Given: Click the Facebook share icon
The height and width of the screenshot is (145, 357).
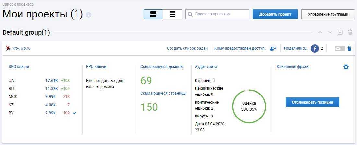Looking at the screenshot, I should coord(315,48).
